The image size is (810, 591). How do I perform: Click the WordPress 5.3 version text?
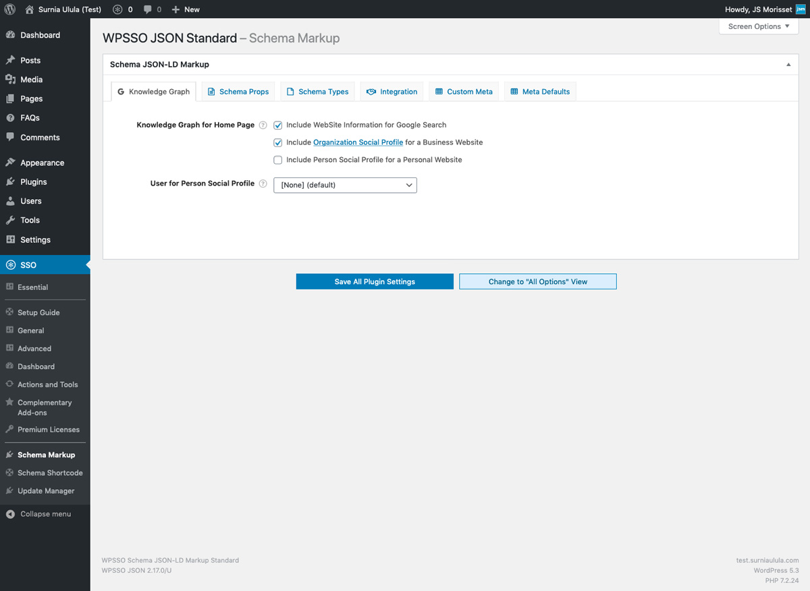(x=776, y=571)
